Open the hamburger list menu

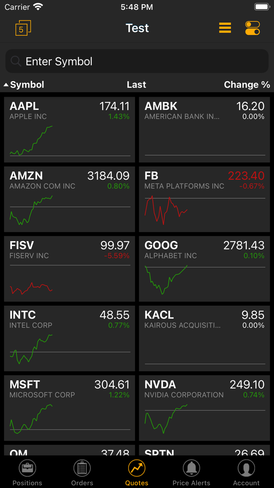point(225,28)
